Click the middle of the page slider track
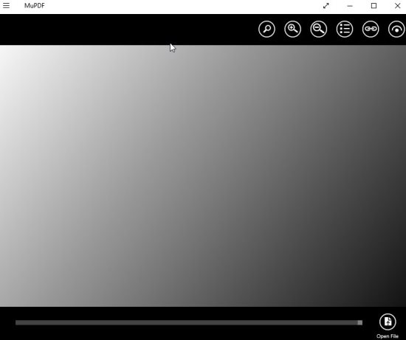The height and width of the screenshot is (340, 406). [x=189, y=322]
